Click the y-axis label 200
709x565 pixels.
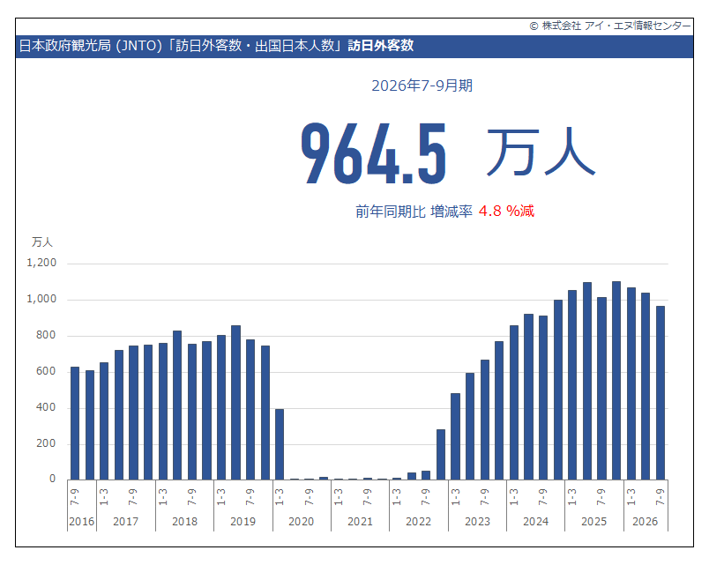click(x=46, y=443)
